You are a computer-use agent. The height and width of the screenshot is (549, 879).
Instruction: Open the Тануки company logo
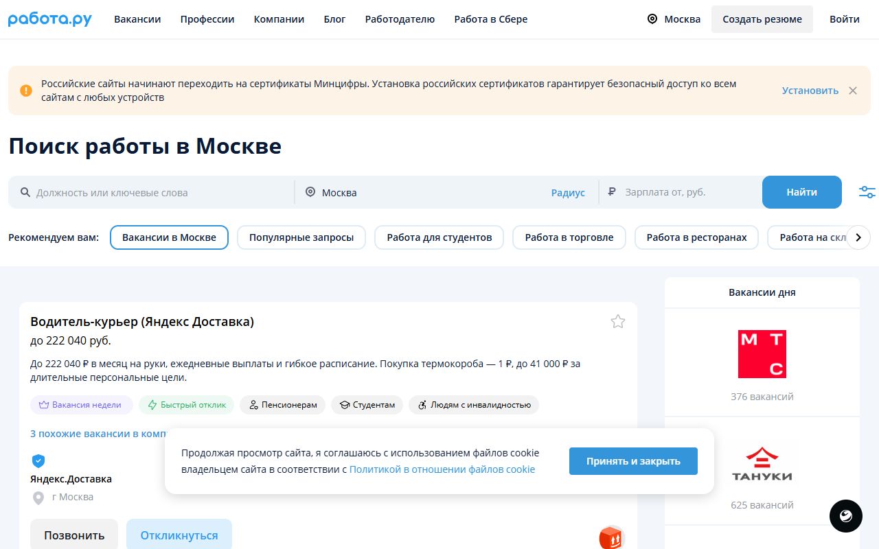point(762,464)
